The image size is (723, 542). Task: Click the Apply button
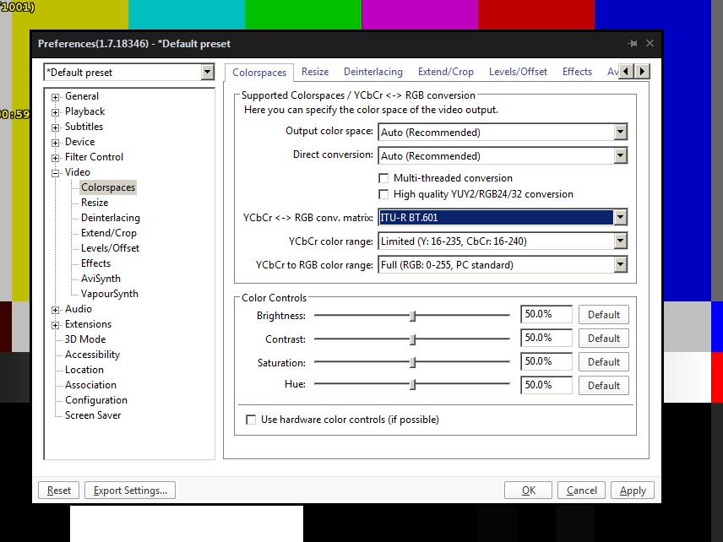pyautogui.click(x=632, y=491)
